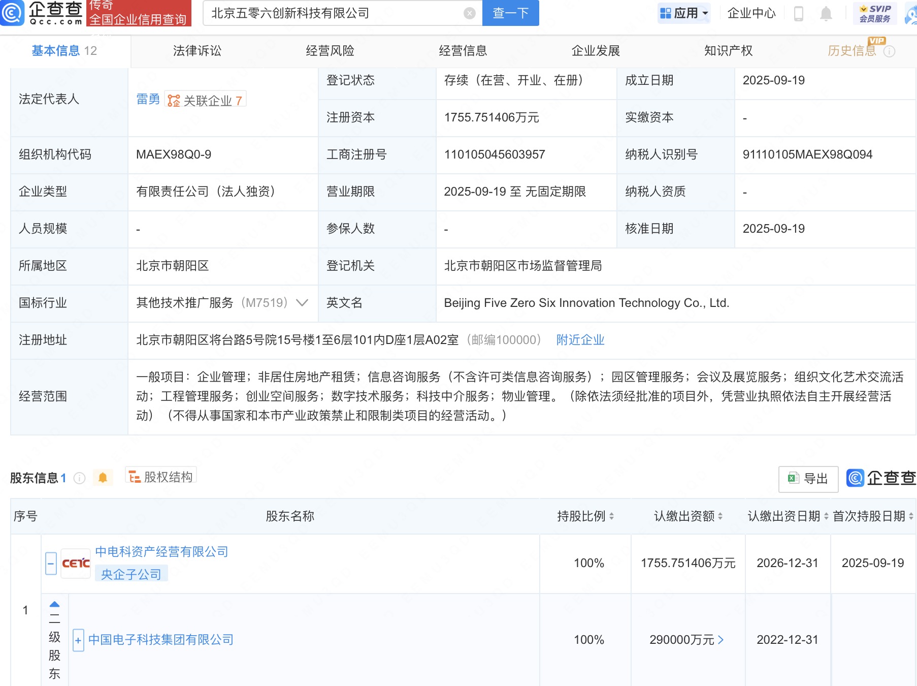Switch to 知识产权 tab
Image resolution: width=917 pixels, height=686 pixels.
coord(729,51)
